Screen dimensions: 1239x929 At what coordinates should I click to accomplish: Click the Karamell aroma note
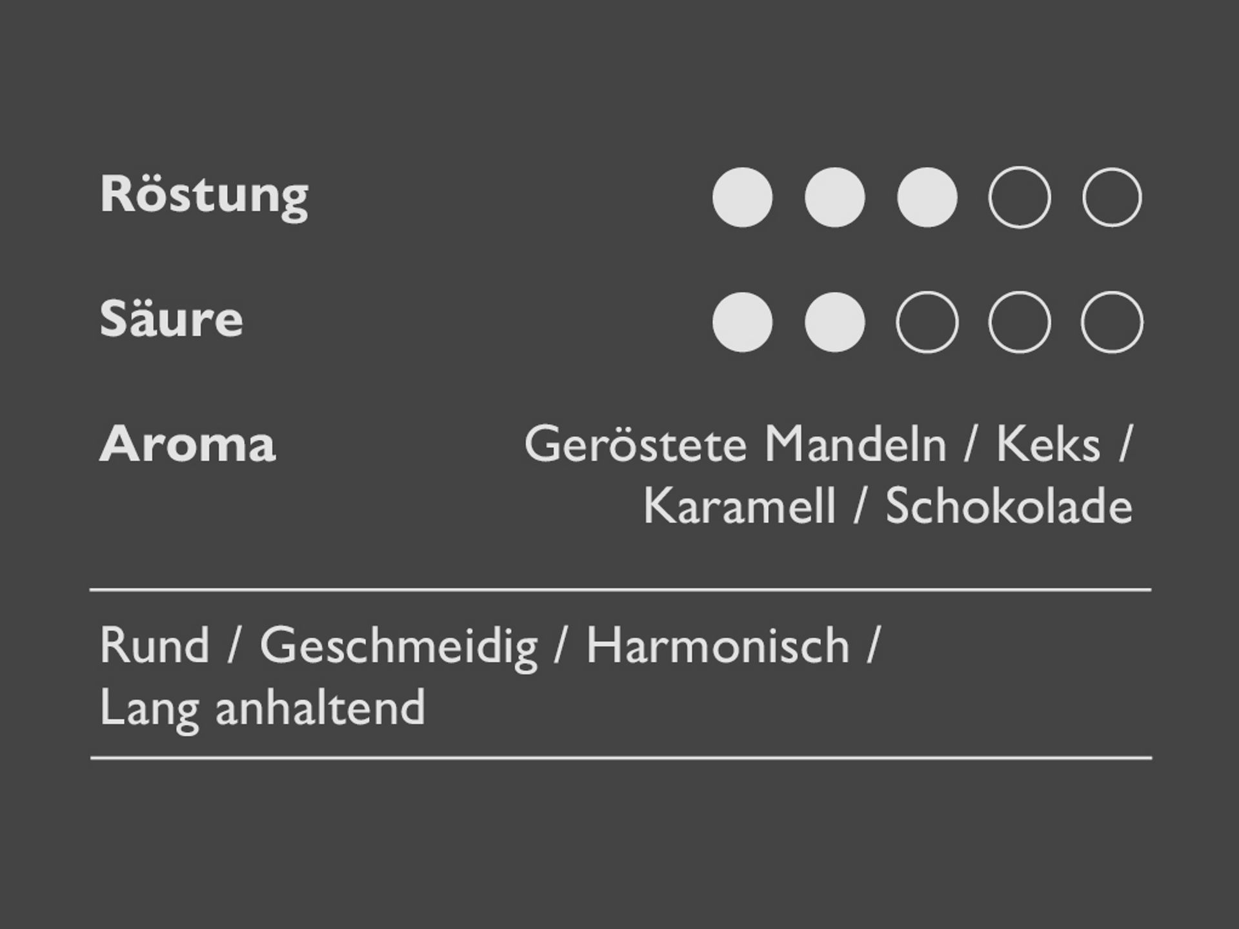[740, 506]
